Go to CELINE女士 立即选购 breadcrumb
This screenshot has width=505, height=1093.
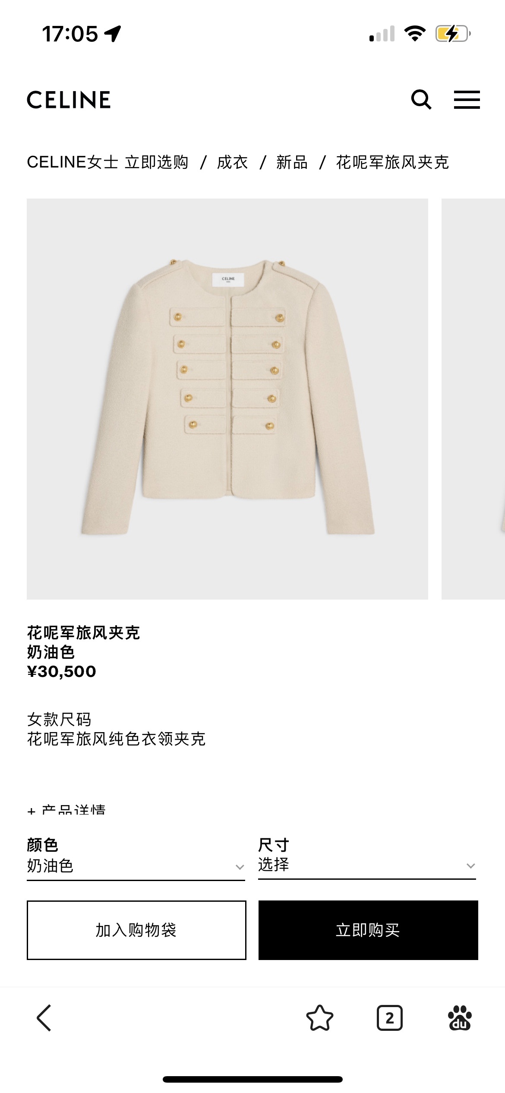[108, 162]
